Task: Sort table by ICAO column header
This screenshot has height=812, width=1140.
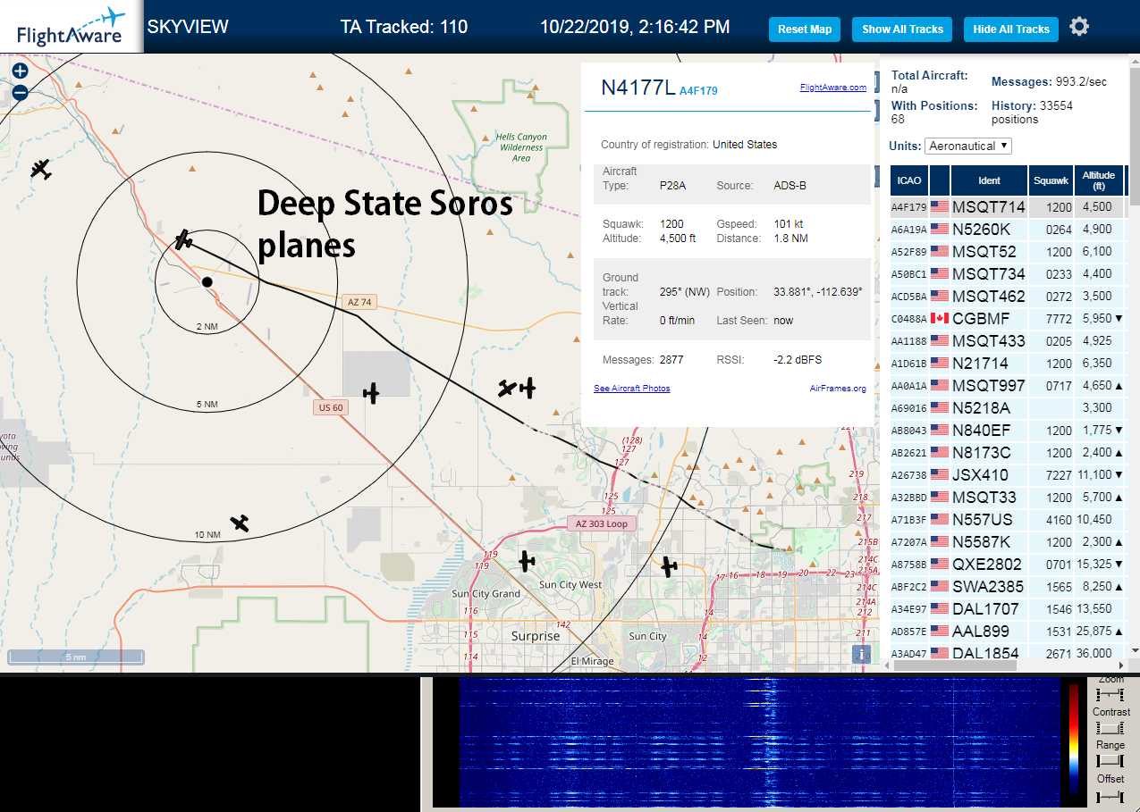Action: tap(908, 180)
